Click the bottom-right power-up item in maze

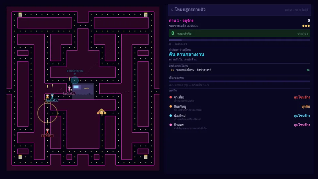coord(146,157)
